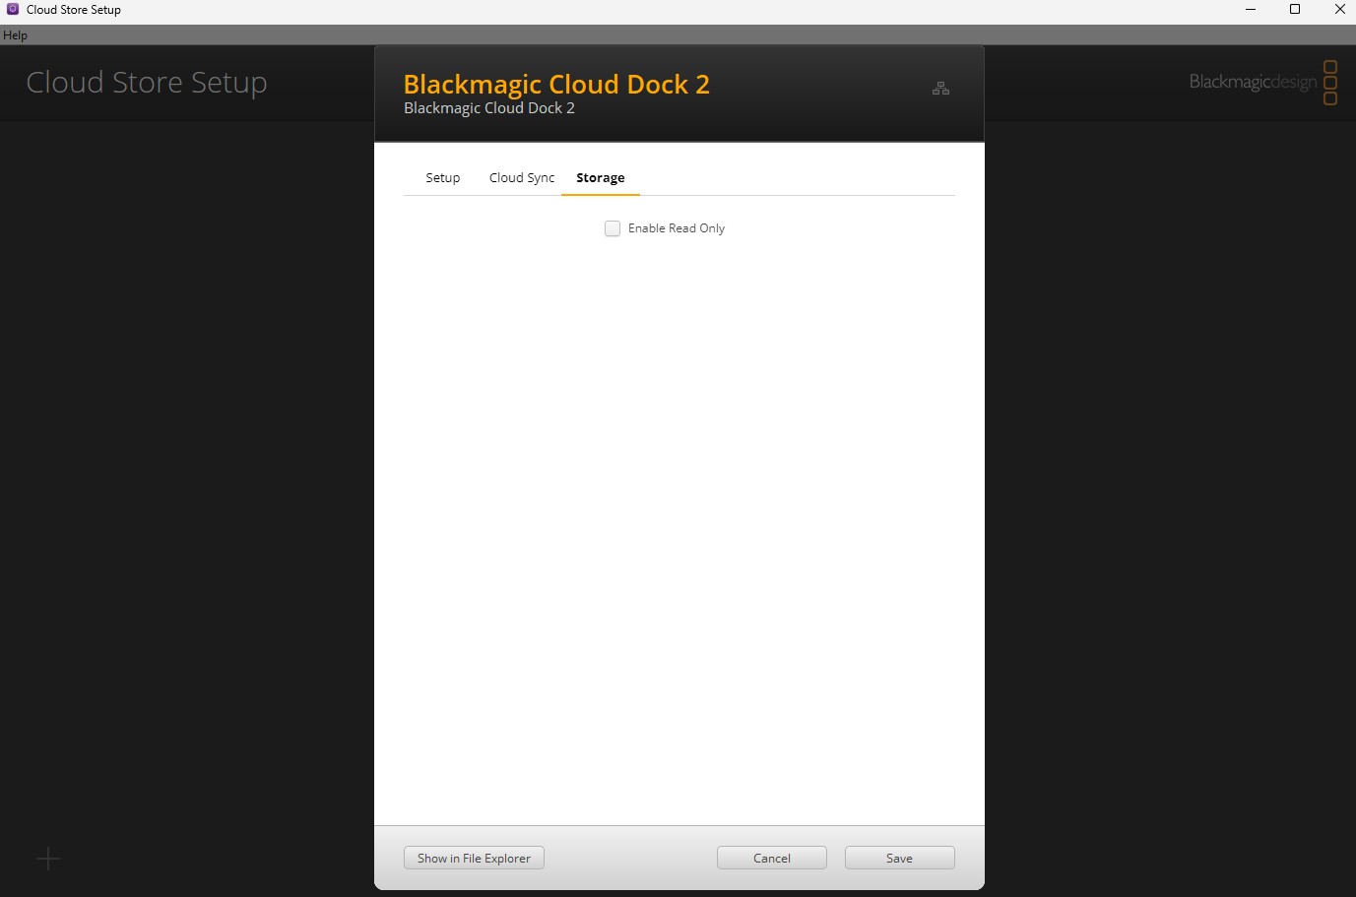Click the Cloud Store Setup app icon in the title bar
The height and width of the screenshot is (897, 1356).
click(x=13, y=9)
